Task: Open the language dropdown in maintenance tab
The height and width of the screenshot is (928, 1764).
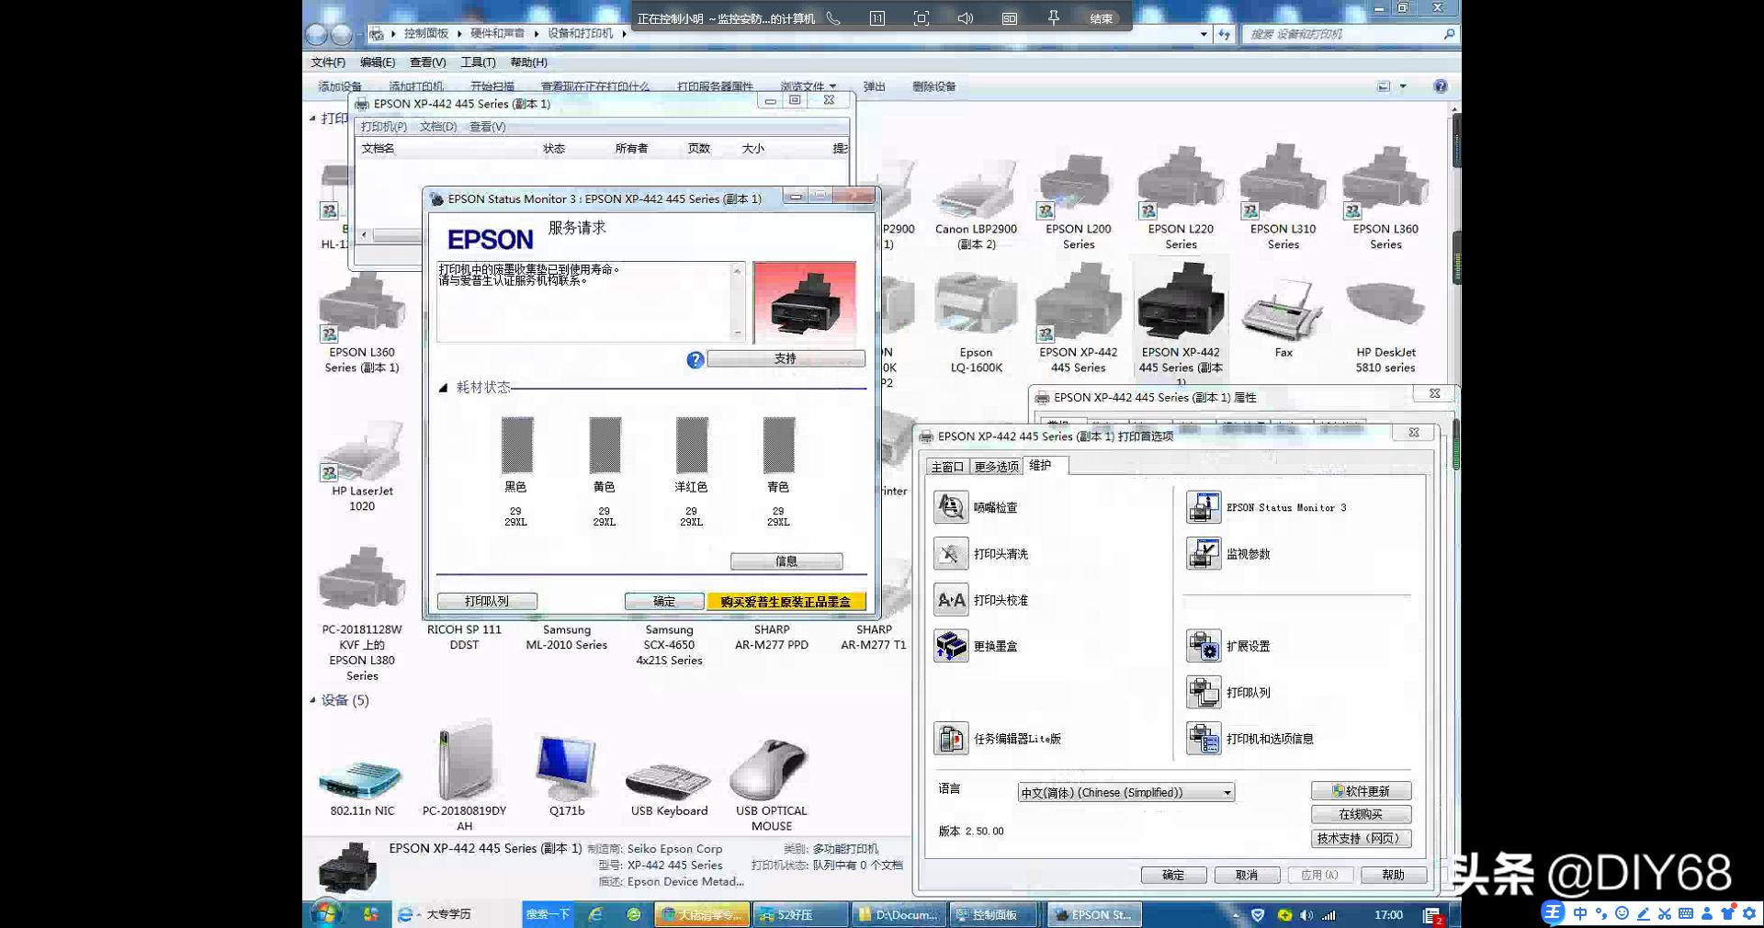Action: [x=1227, y=793]
